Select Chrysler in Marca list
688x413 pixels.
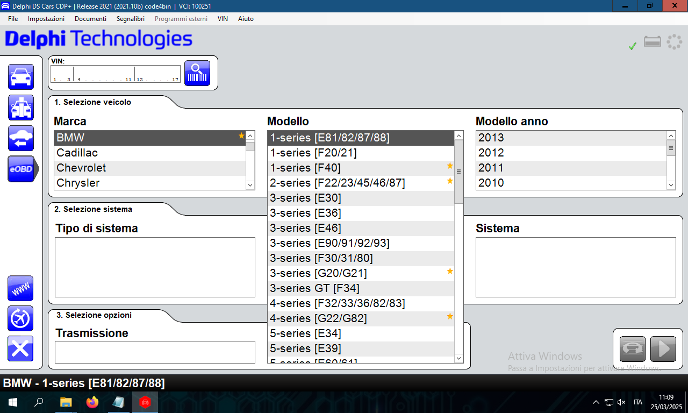coord(150,183)
